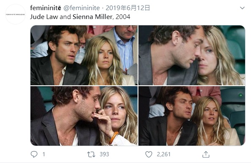Click the like count 2,261
This screenshot has height=163, width=251.
163,154
